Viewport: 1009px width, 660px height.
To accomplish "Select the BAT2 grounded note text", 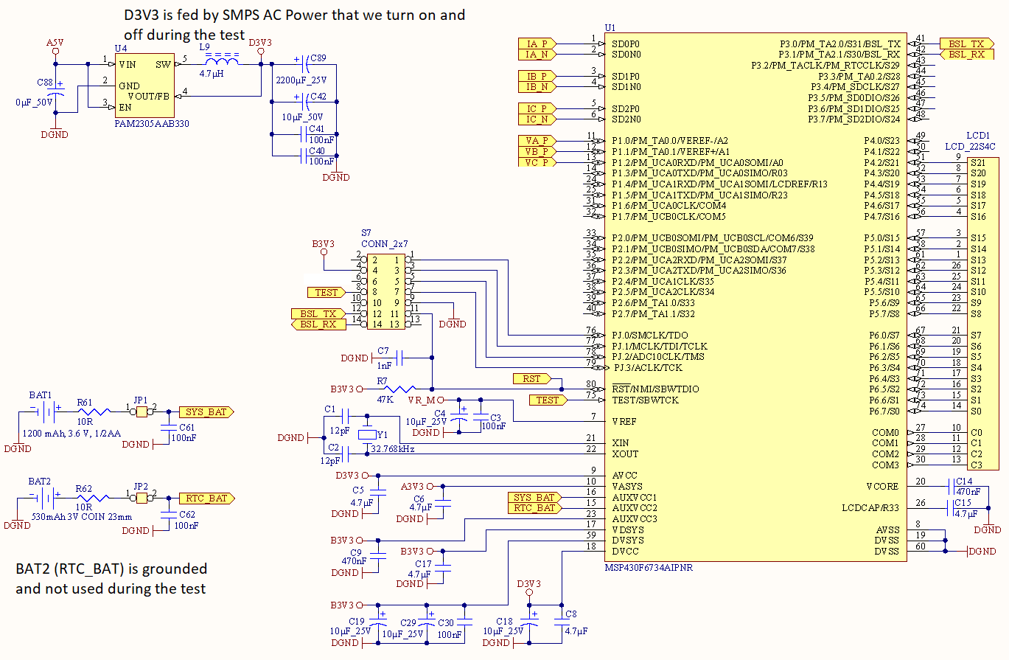I will [111, 578].
